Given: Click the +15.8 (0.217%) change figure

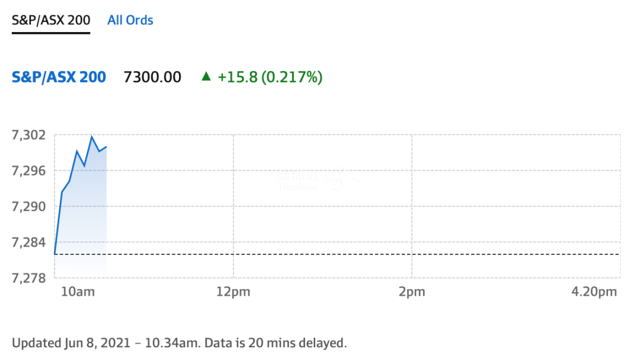Looking at the screenshot, I should tap(270, 76).
